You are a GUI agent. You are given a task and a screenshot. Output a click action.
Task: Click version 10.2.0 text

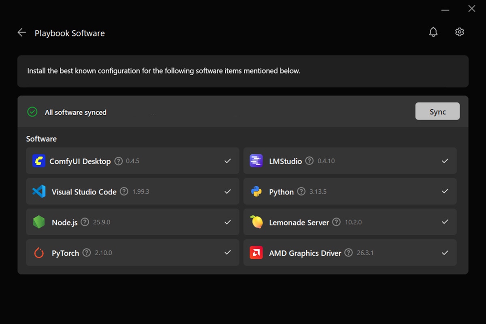tap(353, 222)
